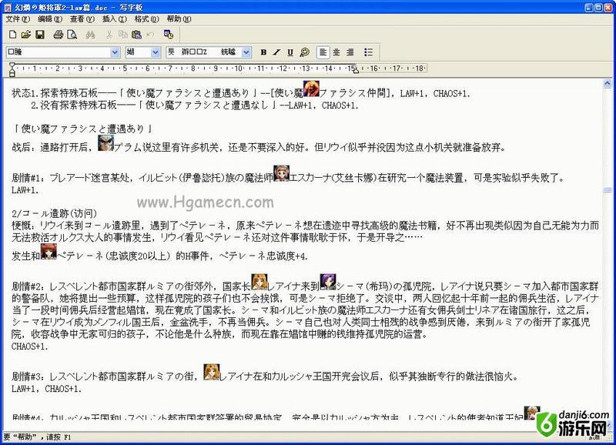Open the text color palette button
This screenshot has height=445, width=616.
(x=305, y=52)
